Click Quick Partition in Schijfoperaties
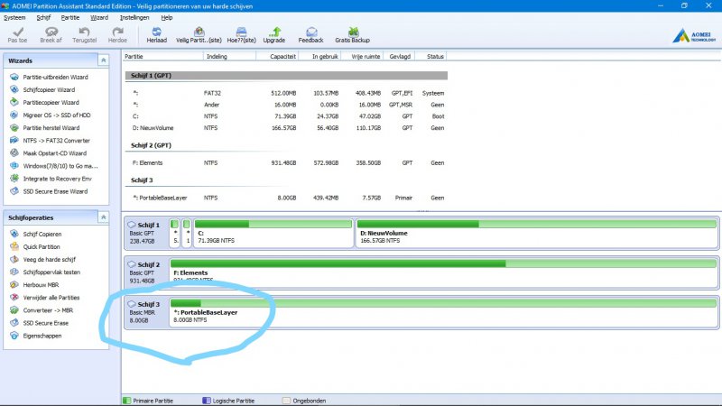 [x=43, y=246]
